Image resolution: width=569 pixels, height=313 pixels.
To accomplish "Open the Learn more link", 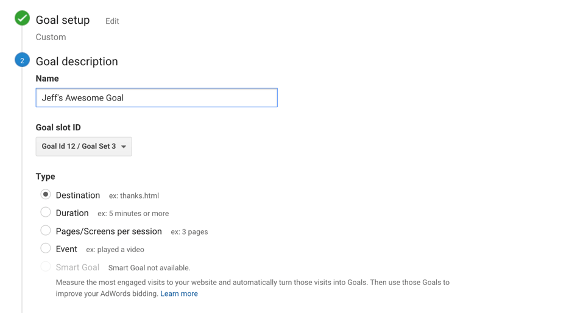I will (x=179, y=294).
